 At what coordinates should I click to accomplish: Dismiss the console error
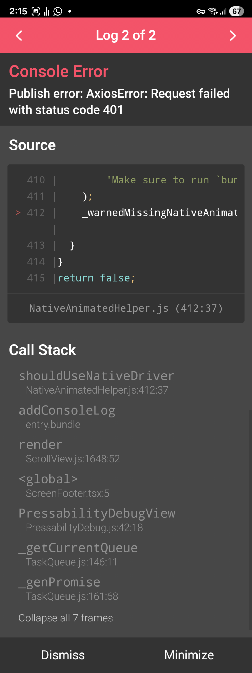(63, 655)
